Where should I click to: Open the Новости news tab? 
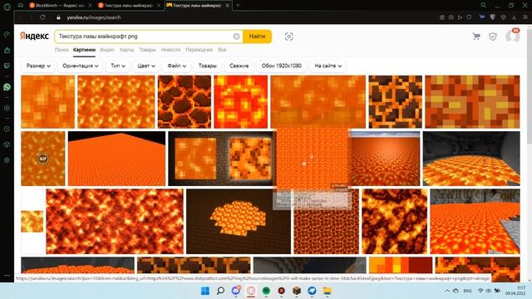click(170, 50)
